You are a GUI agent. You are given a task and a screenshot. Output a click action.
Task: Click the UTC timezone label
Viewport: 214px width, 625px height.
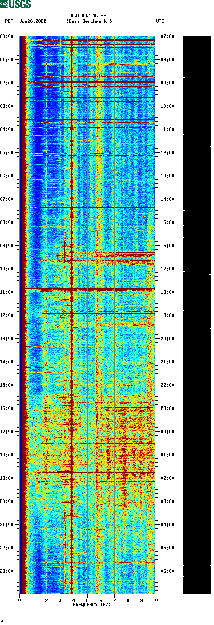tap(160, 21)
